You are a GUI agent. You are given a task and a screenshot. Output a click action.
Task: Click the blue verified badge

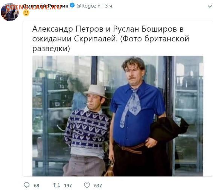(72, 5)
